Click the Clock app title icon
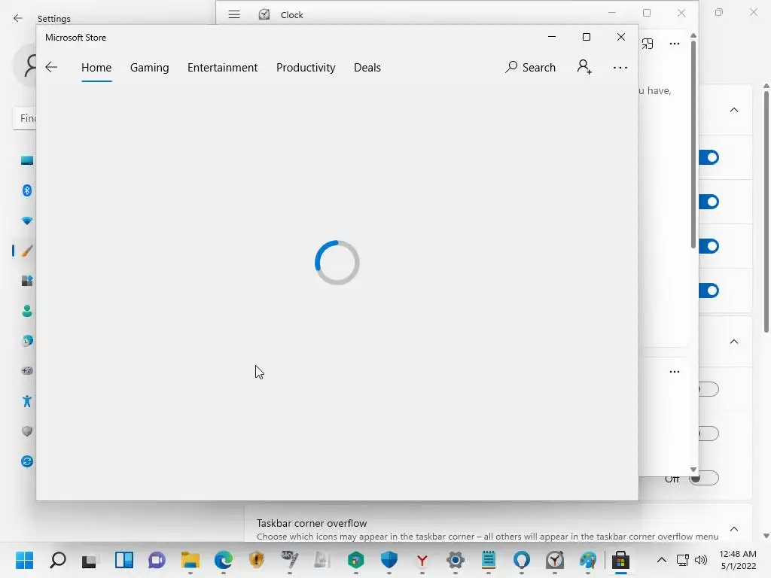Viewport: 771px width, 578px height. 264,15
